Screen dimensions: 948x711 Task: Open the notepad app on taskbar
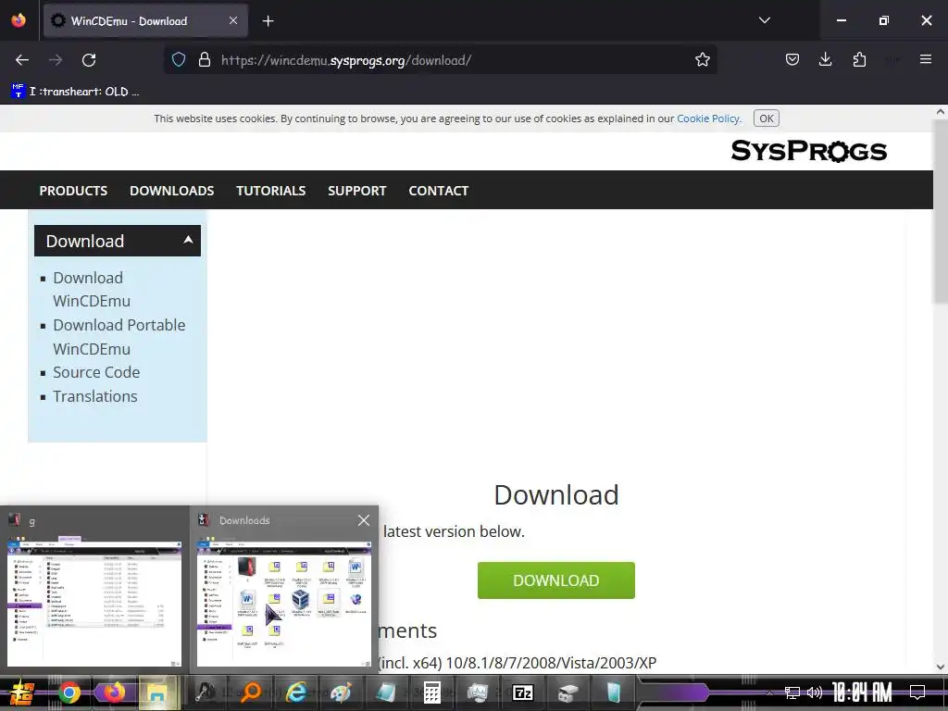click(x=386, y=692)
